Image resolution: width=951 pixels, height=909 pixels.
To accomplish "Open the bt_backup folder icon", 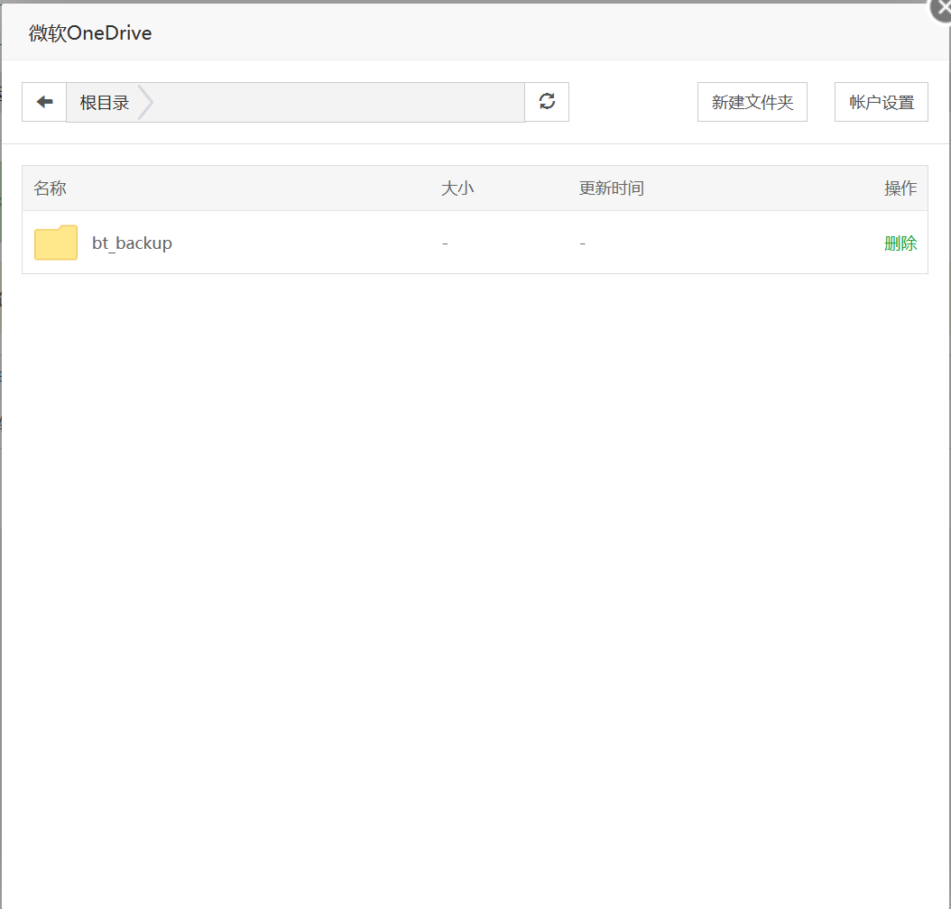I will pos(56,243).
